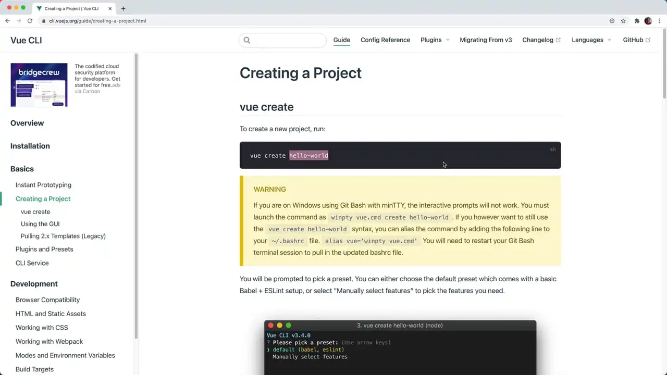Reload the page with refresh icon
The image size is (667, 375).
tap(30, 21)
